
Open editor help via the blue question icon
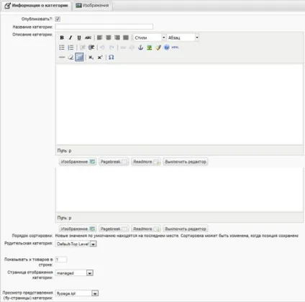[167, 47]
